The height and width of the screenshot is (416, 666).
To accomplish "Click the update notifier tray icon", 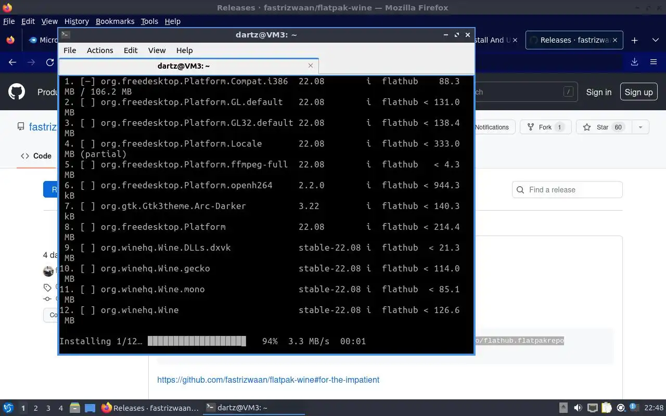I will (621, 408).
